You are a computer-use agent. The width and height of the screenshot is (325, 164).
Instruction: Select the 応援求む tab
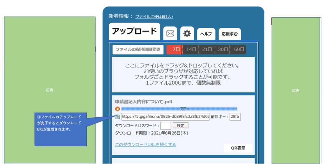pyautogui.click(x=229, y=34)
